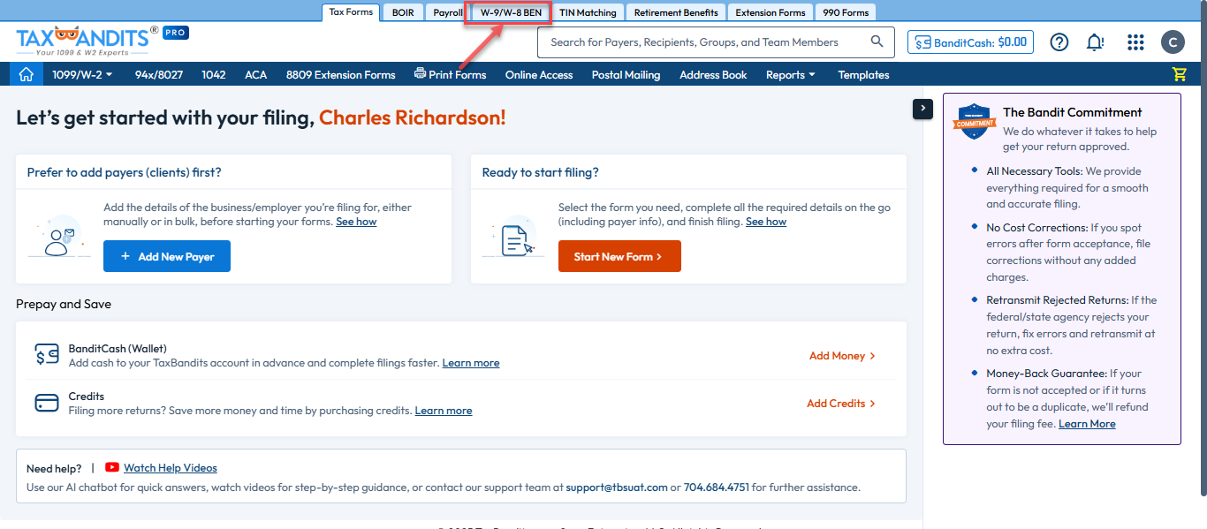Image resolution: width=1207 pixels, height=529 pixels.
Task: Switch to the Tax Forms tab
Action: click(351, 12)
